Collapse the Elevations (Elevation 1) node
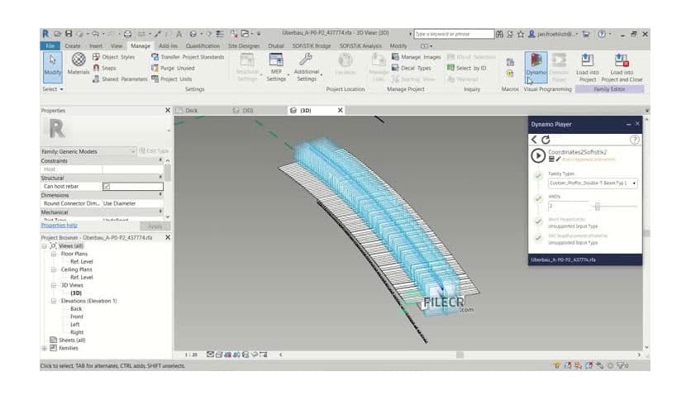Screen dimensions: 691x400 pos(54,301)
